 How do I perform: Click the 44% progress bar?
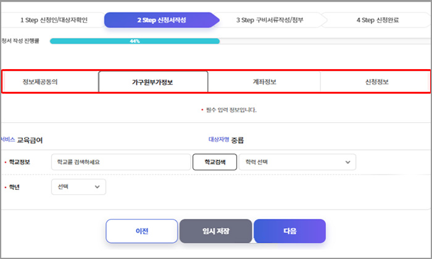tap(135, 41)
